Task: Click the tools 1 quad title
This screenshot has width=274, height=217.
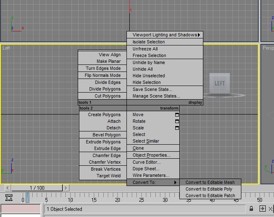Action: 85,103
